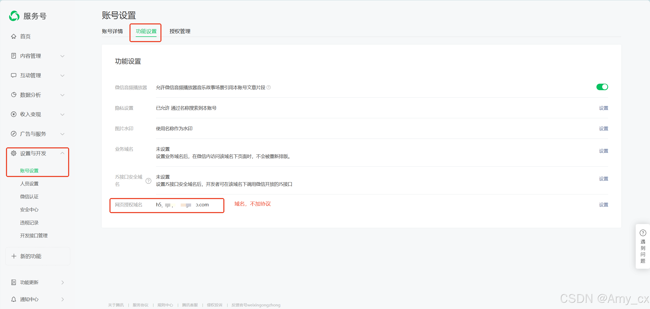
Task: Click the compass icon beside 广告与服务
Action: (x=14, y=134)
